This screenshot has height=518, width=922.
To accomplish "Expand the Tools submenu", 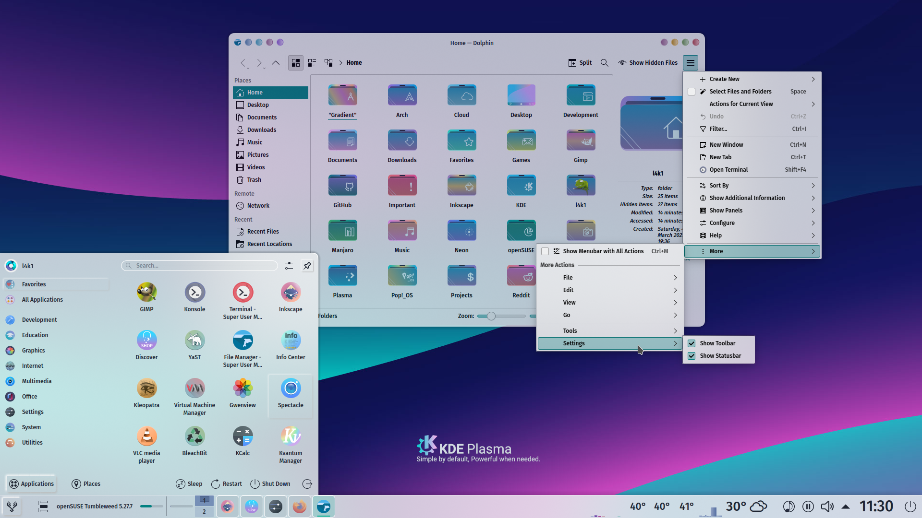I will 610,331.
